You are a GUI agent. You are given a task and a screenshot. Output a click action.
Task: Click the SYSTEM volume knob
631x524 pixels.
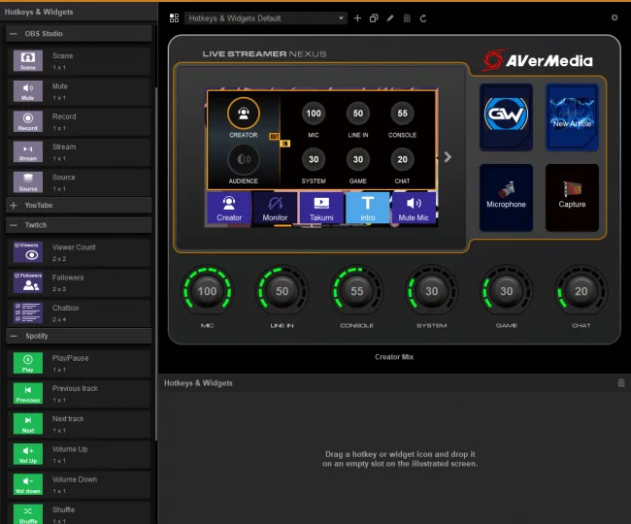tap(432, 291)
